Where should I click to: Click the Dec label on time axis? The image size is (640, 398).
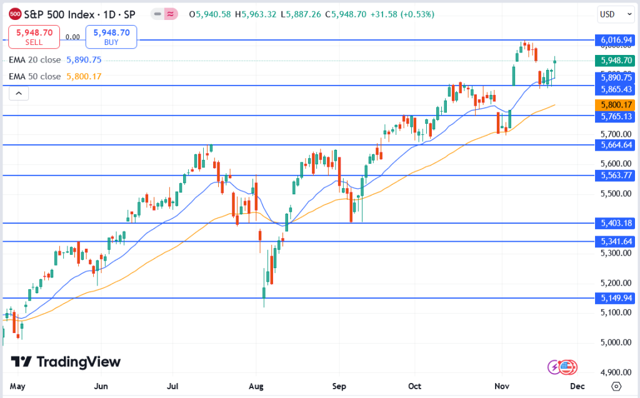click(577, 386)
